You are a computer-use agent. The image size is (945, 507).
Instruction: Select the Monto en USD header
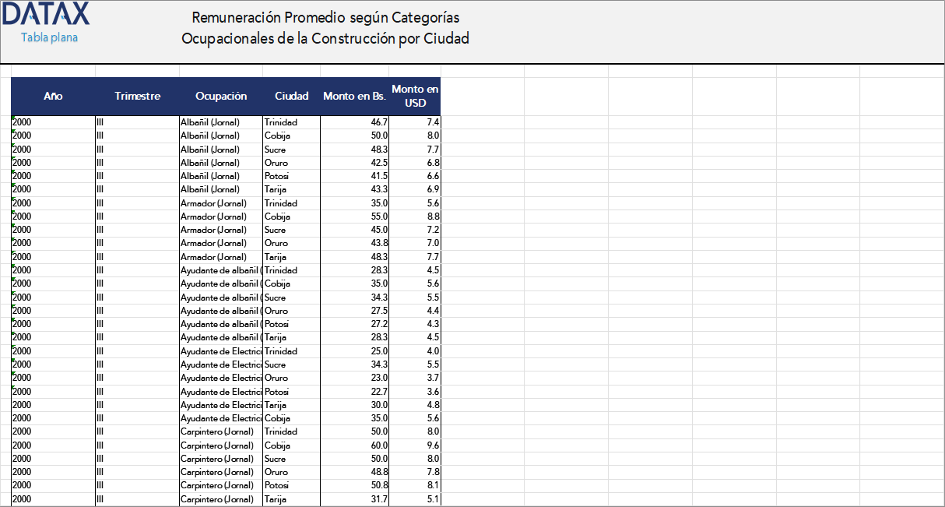(x=415, y=97)
